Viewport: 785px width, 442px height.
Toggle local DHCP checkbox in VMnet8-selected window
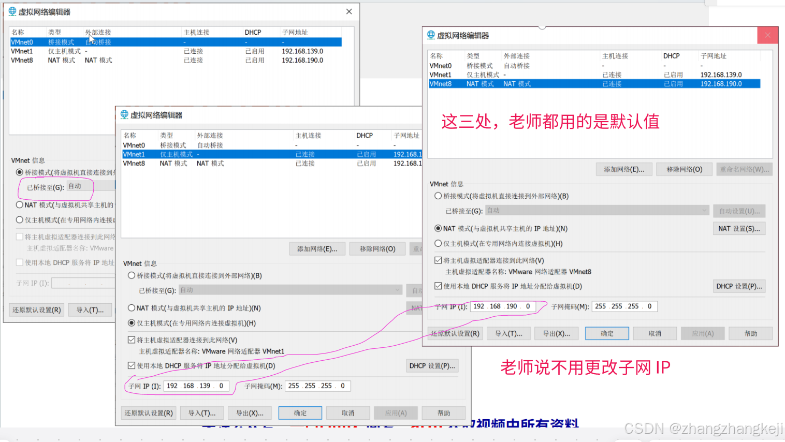click(x=438, y=286)
